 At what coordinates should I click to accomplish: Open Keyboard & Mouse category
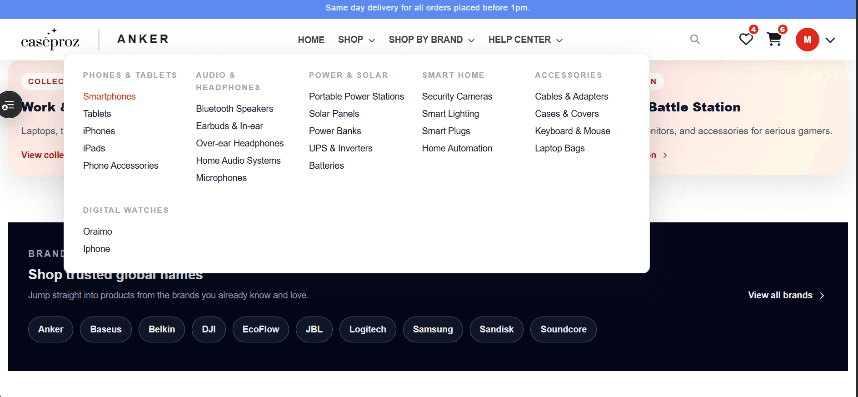point(572,131)
